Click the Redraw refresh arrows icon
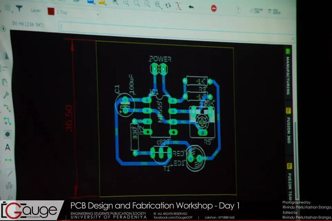The height and width of the screenshot is (221, 332). coord(168,5)
